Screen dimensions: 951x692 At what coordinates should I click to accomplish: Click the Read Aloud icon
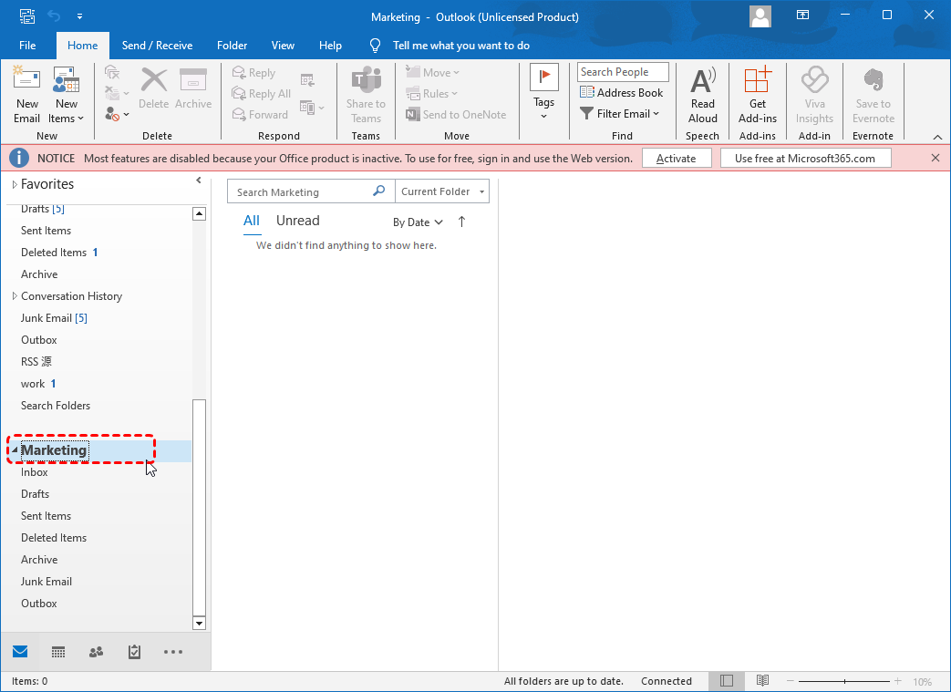[702, 82]
